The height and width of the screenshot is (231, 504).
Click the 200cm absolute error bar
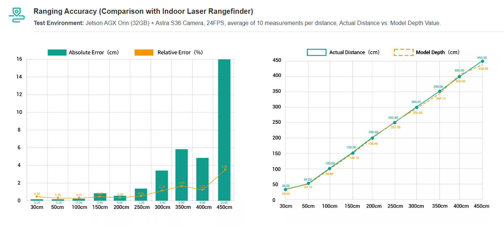click(120, 198)
